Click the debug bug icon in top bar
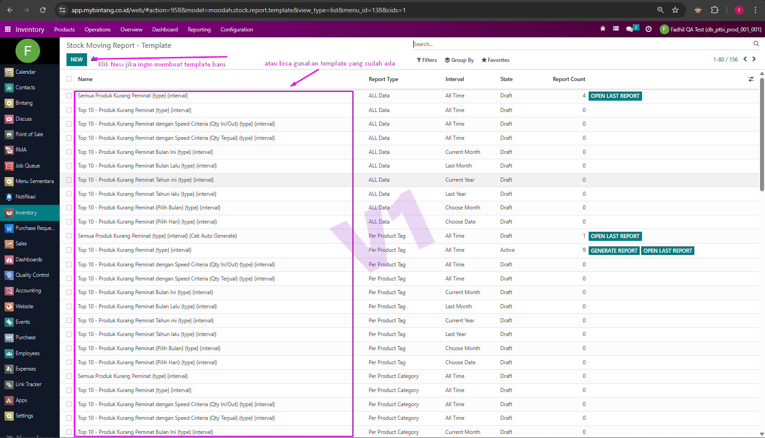The image size is (765, 438). coord(603,29)
